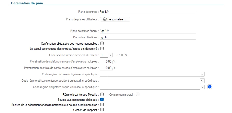Click the Code régime risque vieillesse field
The width and height of the screenshot is (232, 113).
[x=150, y=87]
